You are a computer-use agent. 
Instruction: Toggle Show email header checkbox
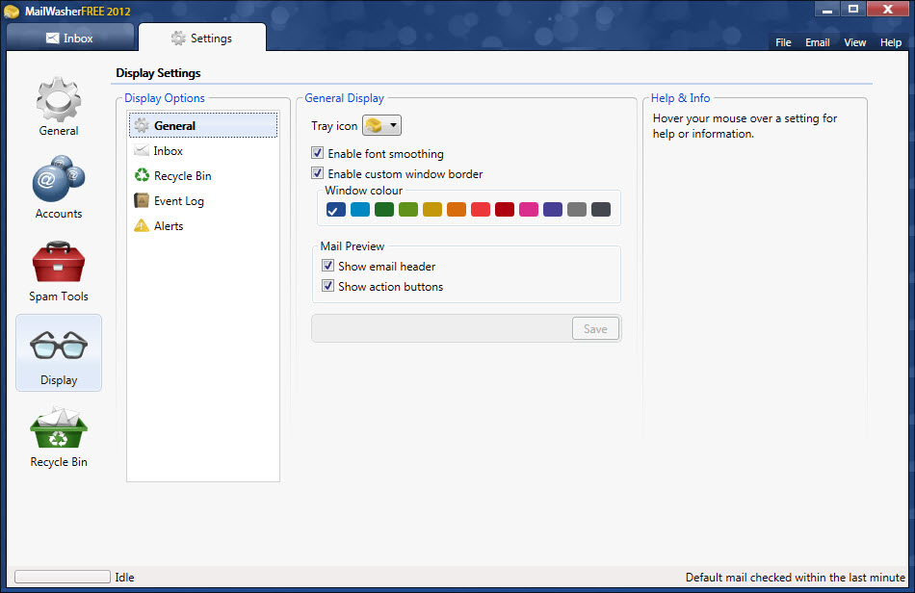pyautogui.click(x=327, y=266)
